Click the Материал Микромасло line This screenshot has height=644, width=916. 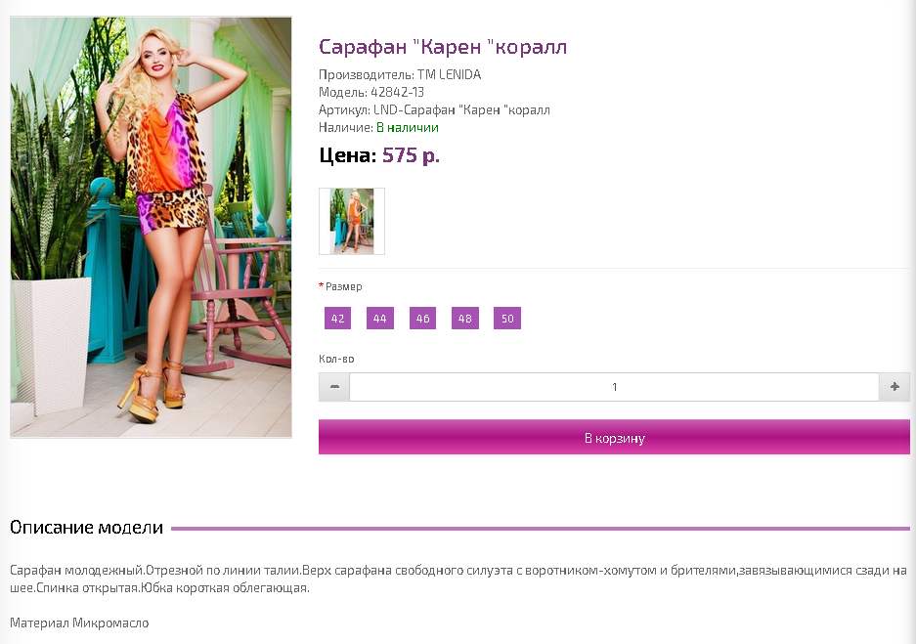click(x=79, y=623)
